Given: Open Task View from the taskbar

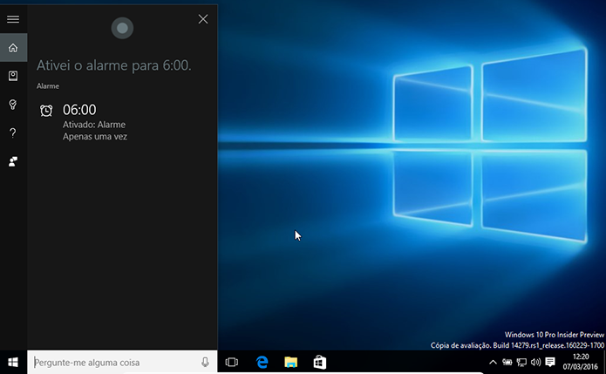Looking at the screenshot, I should [x=232, y=362].
